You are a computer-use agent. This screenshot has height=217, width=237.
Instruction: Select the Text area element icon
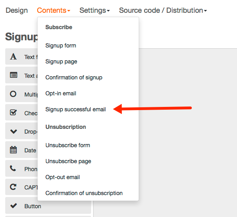tap(14, 75)
